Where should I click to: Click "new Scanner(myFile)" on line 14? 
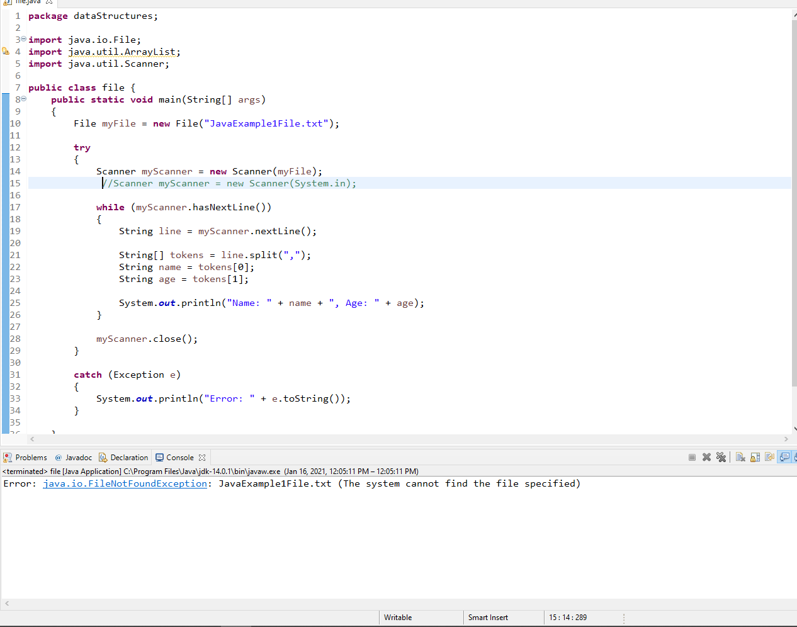(x=263, y=171)
